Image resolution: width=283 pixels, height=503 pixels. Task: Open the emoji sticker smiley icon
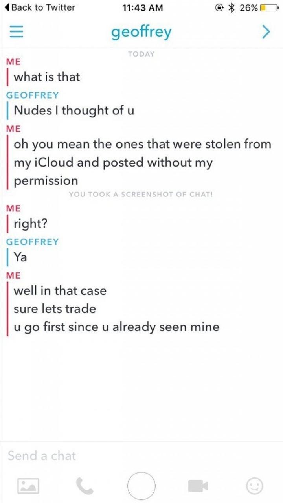tap(255, 486)
